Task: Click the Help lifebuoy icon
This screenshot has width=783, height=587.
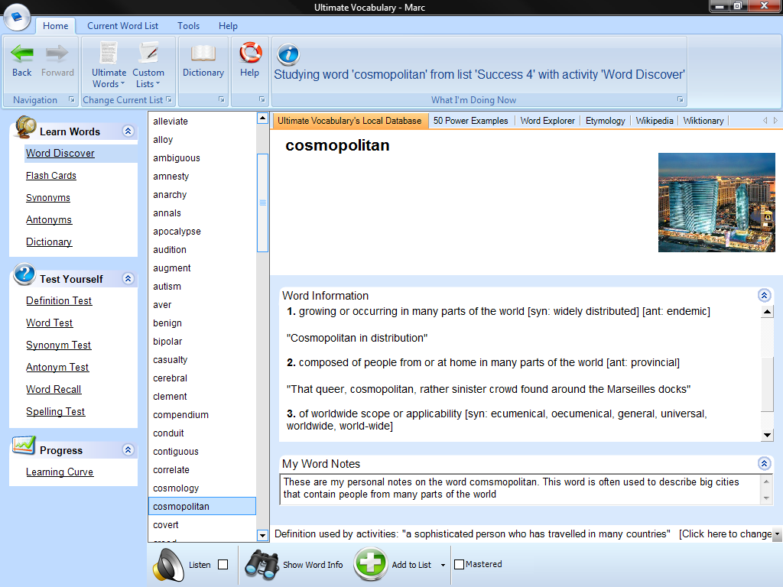Action: (x=250, y=53)
